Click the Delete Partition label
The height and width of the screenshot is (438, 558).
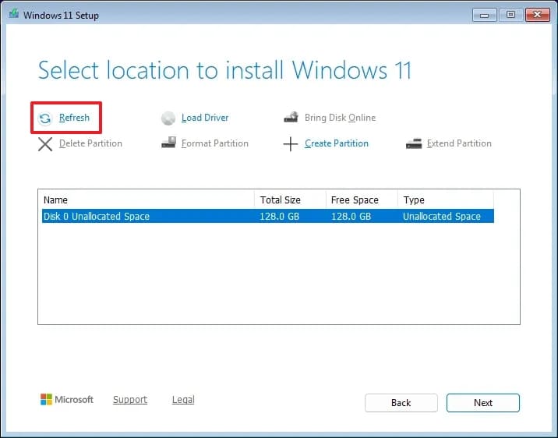coord(90,143)
